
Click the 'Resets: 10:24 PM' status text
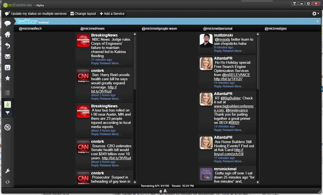[183, 186]
